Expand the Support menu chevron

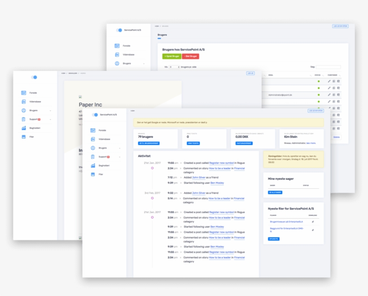pos(119,157)
